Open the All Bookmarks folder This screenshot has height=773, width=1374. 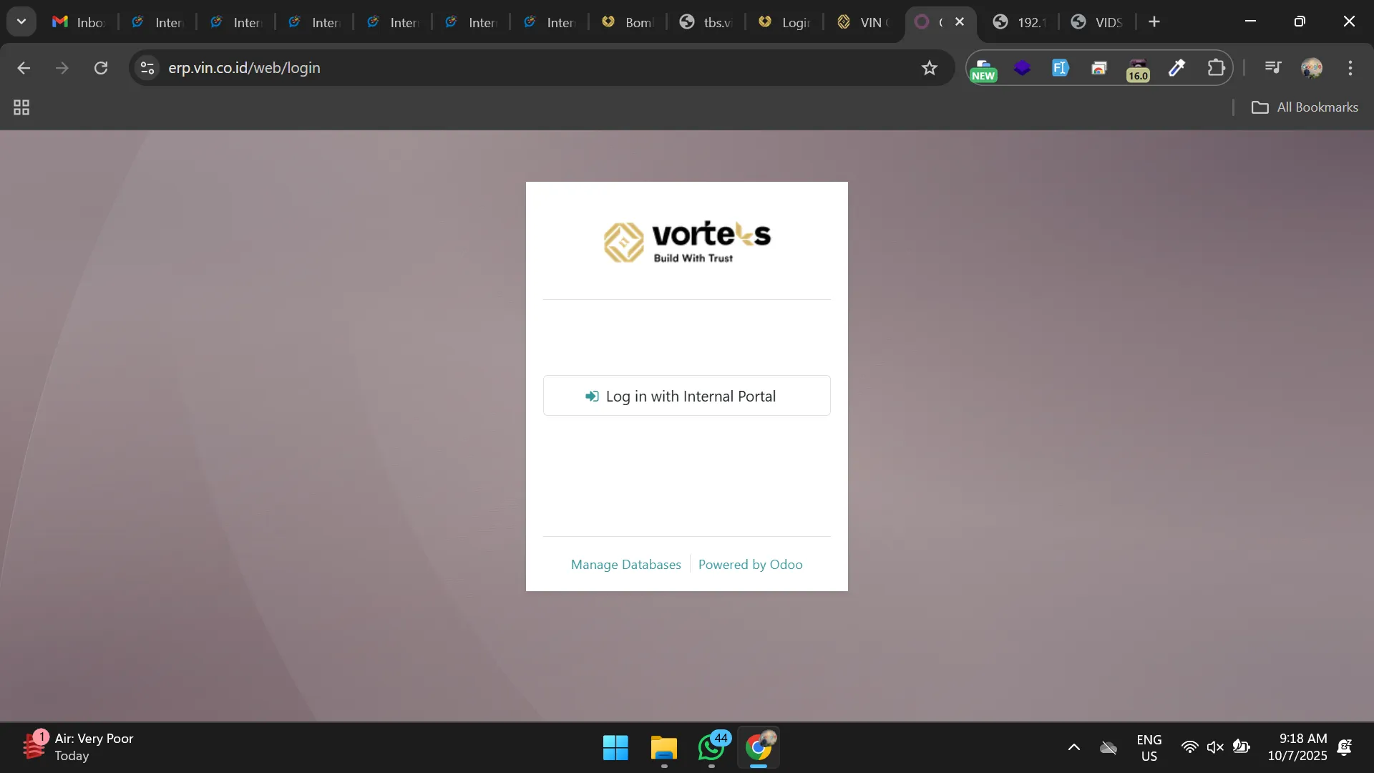(1304, 107)
